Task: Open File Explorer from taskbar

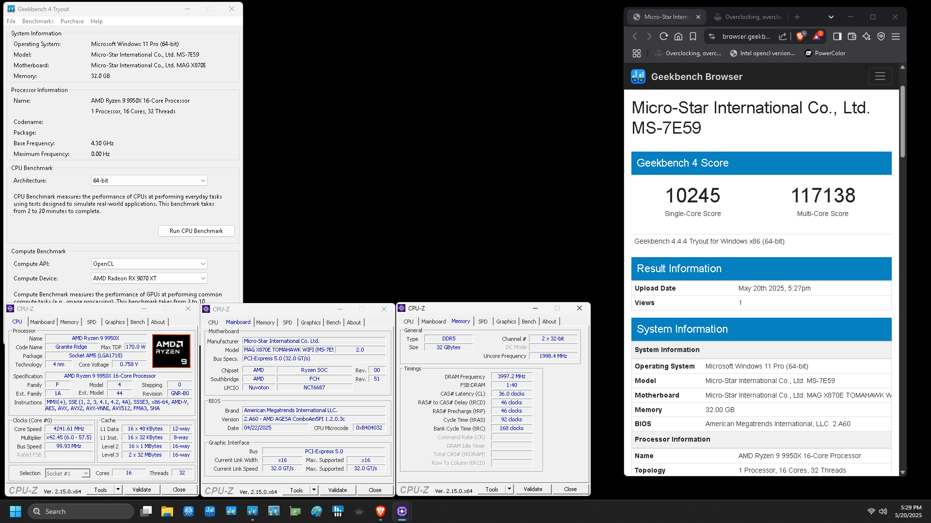Action: coord(167,511)
